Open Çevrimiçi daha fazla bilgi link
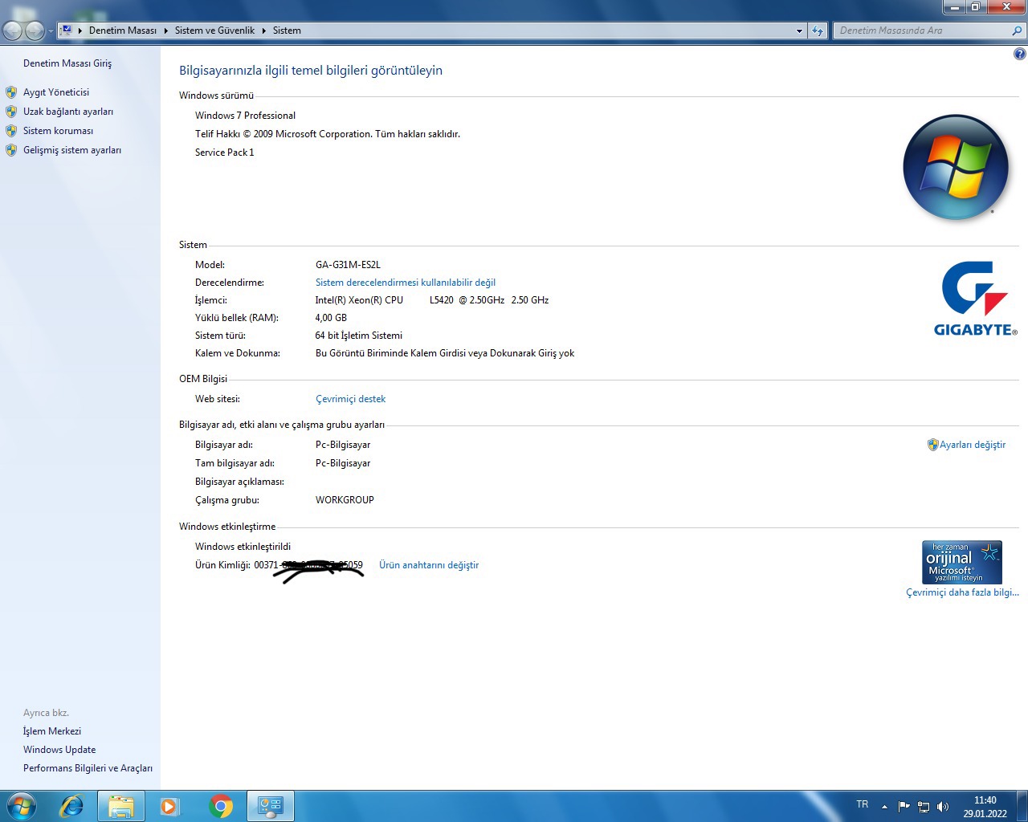Image resolution: width=1028 pixels, height=822 pixels. [962, 592]
